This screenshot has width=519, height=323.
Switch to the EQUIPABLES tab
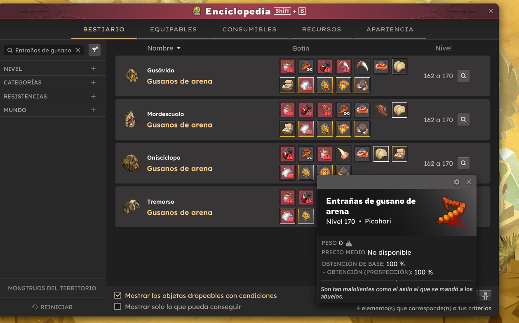pyautogui.click(x=174, y=29)
